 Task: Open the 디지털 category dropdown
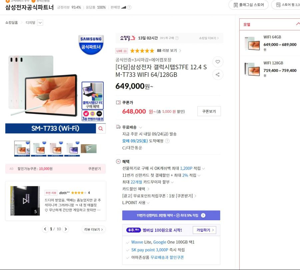(40, 23)
